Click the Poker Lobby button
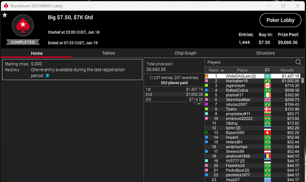 (281, 20)
